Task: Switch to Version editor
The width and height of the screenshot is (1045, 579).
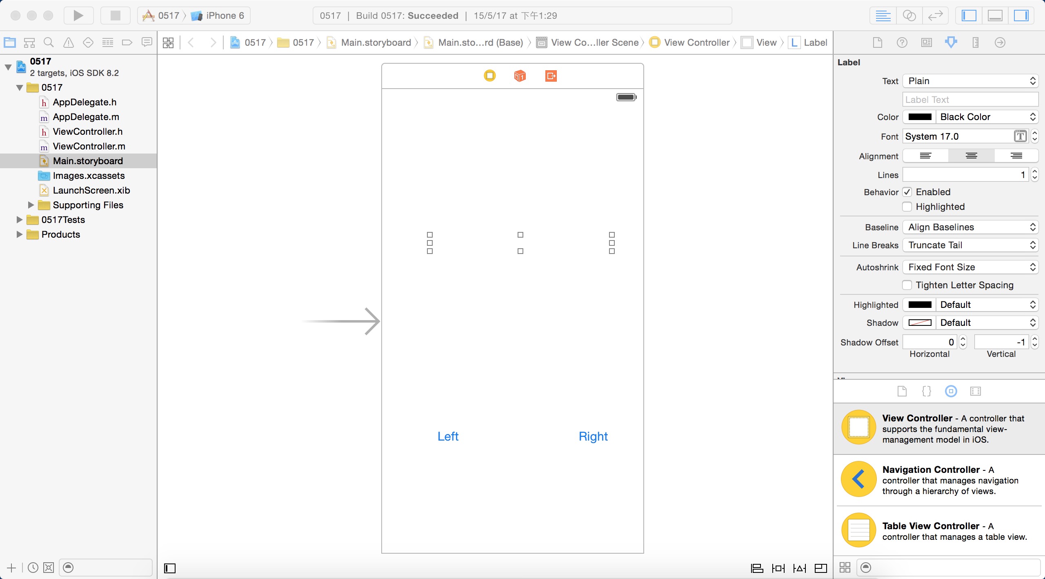Action: [x=935, y=16]
